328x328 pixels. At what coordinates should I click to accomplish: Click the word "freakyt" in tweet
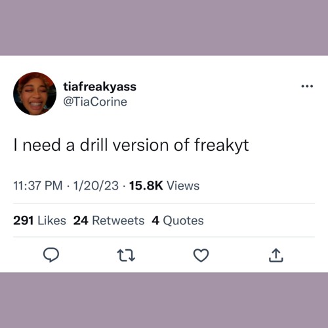point(222,146)
